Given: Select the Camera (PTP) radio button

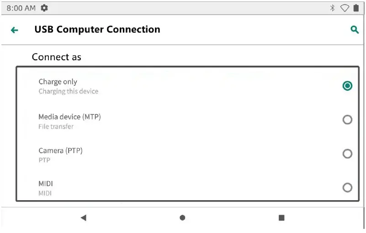Looking at the screenshot, I should [x=347, y=154].
